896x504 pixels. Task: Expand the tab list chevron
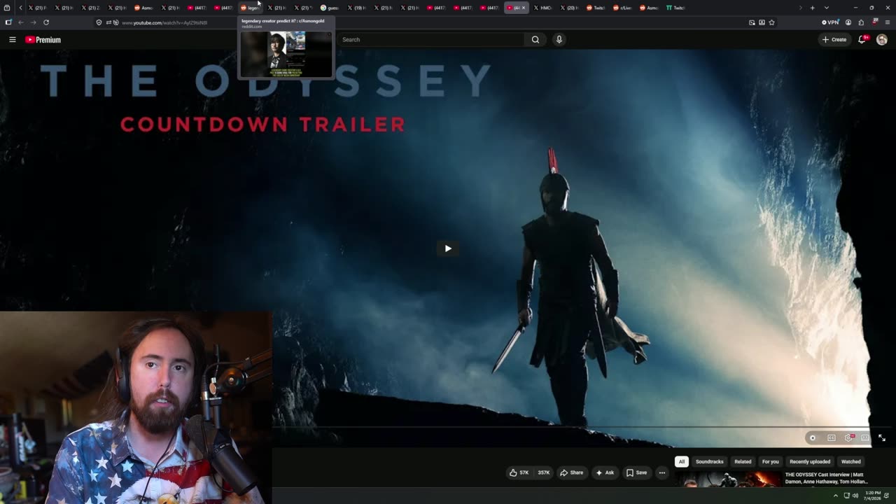(x=826, y=8)
